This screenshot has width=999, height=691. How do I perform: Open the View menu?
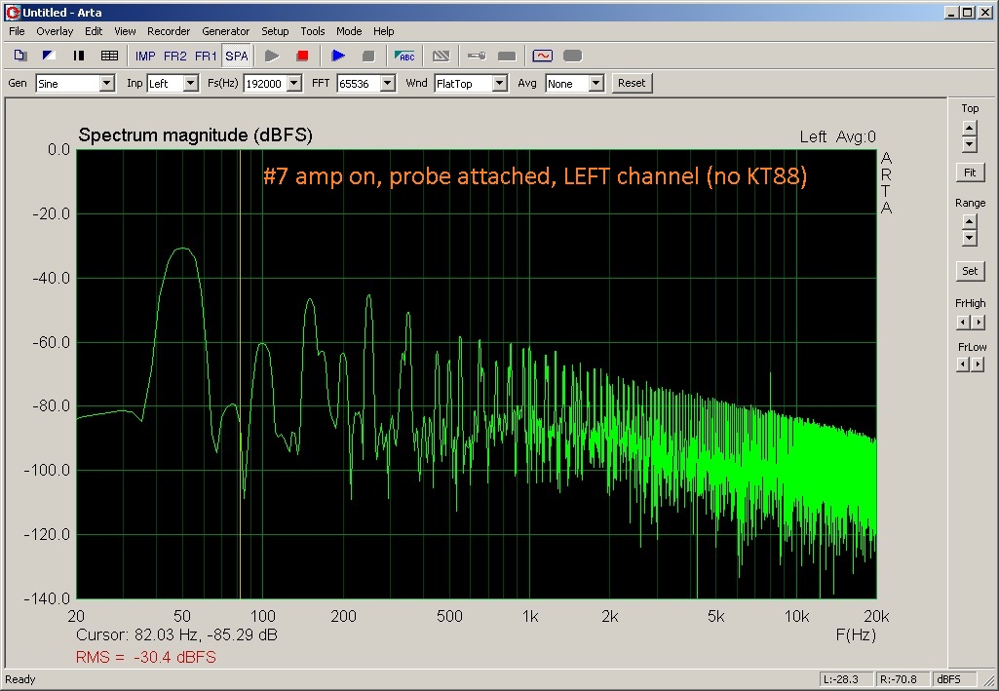point(125,31)
